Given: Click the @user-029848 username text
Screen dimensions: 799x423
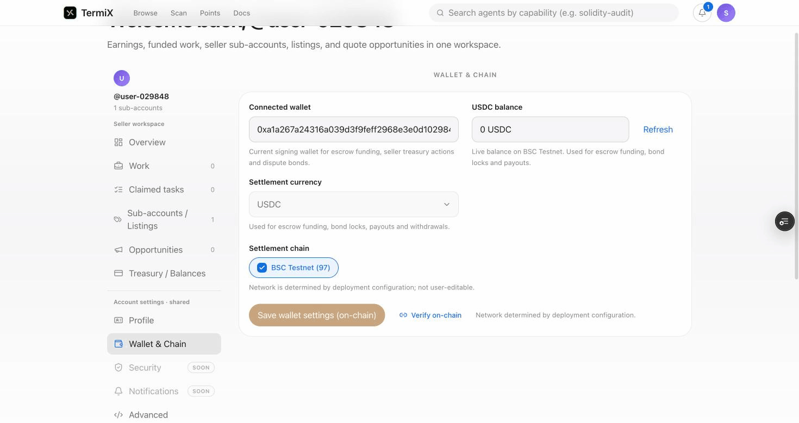Looking at the screenshot, I should pos(141,96).
